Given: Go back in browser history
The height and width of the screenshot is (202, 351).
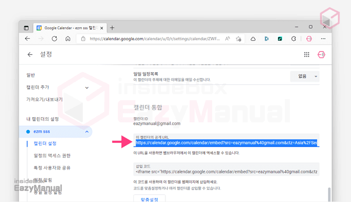Looking at the screenshot, I should [x=28, y=39].
